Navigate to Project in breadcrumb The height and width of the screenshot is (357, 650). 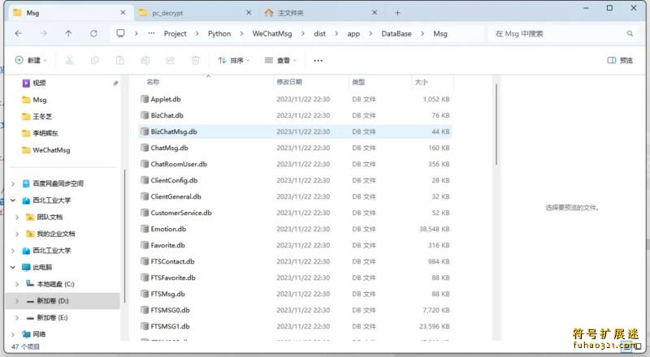[x=175, y=33]
